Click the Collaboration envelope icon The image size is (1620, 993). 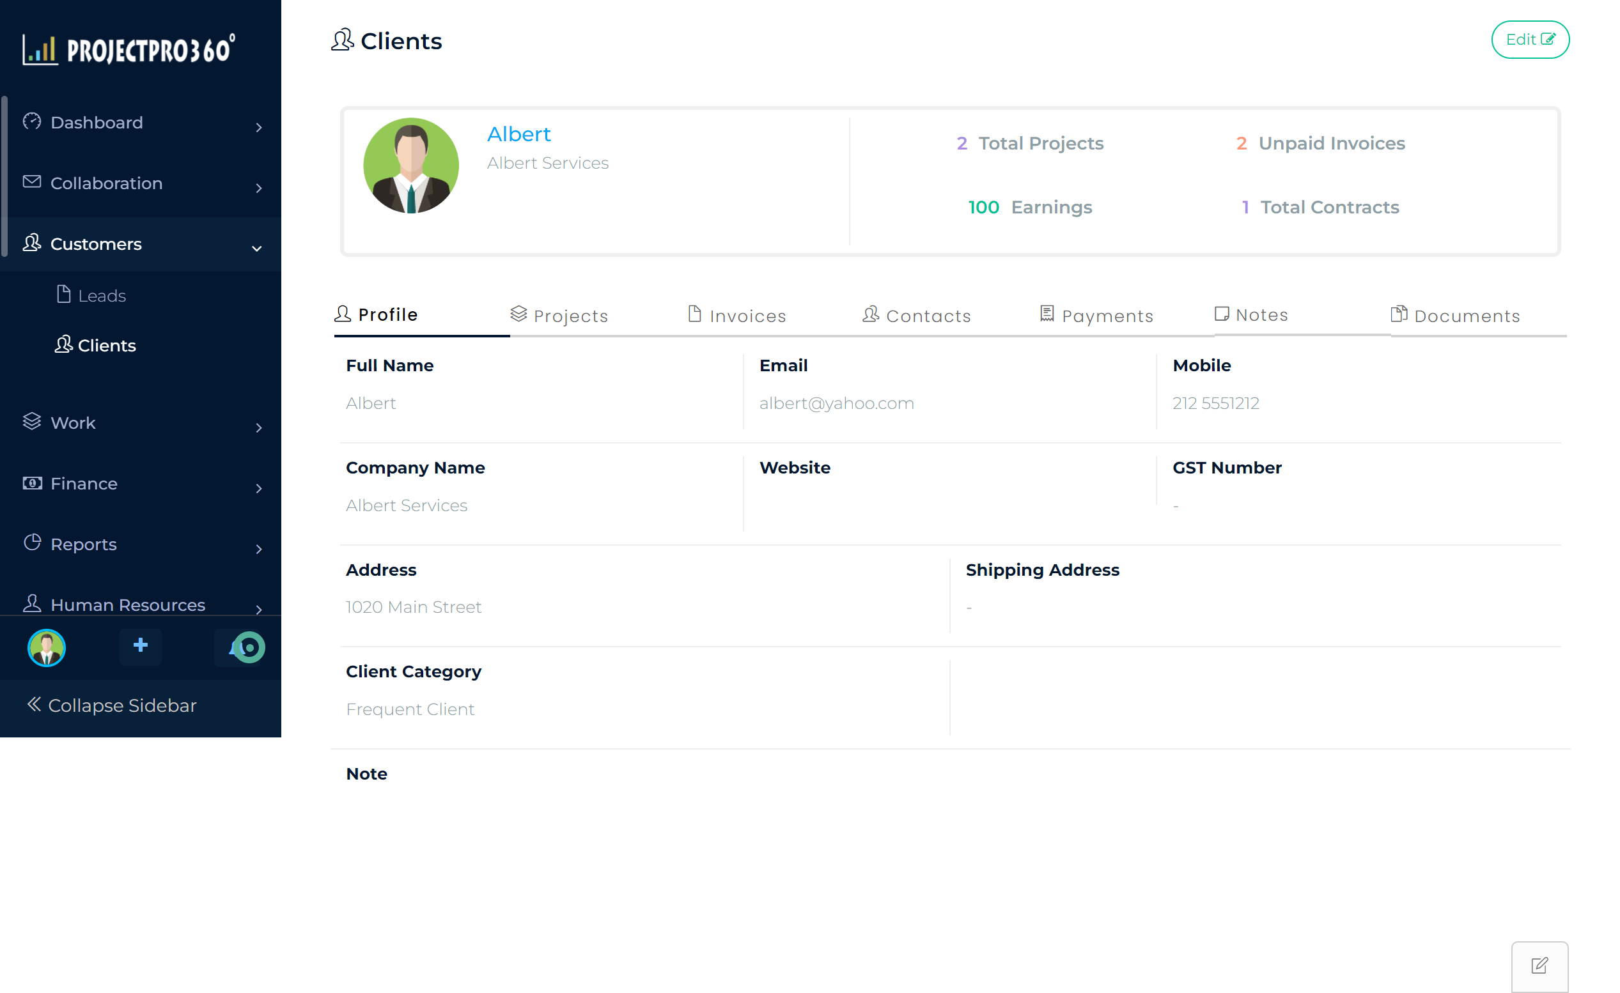tap(31, 181)
